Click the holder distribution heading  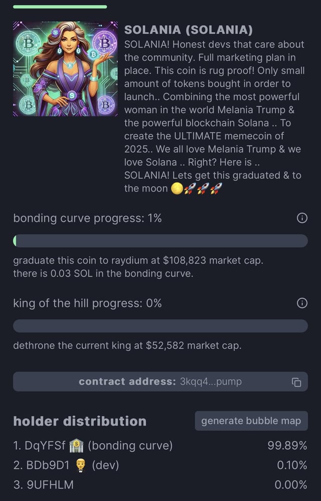pos(80,421)
